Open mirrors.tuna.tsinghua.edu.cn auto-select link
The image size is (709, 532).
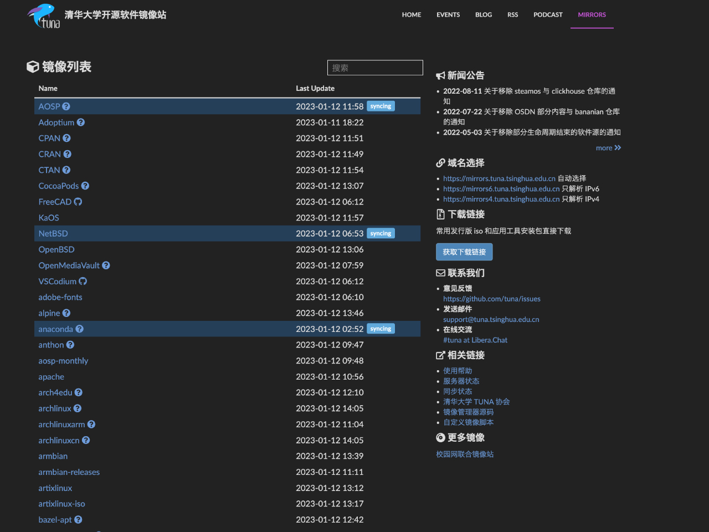(499, 178)
